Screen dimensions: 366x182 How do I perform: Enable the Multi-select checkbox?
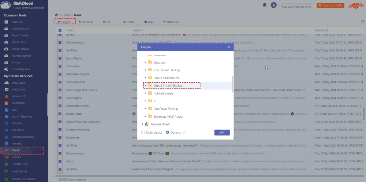(143, 133)
